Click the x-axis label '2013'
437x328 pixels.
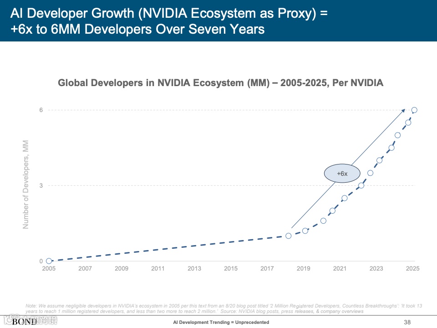click(x=194, y=269)
